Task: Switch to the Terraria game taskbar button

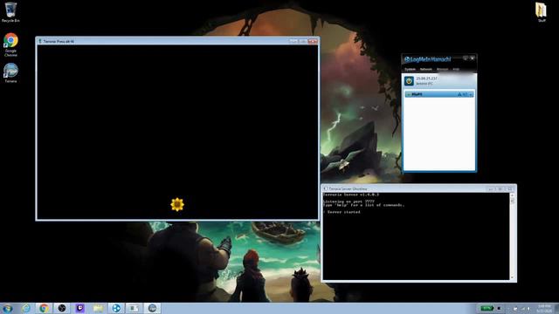Action: pos(152,308)
